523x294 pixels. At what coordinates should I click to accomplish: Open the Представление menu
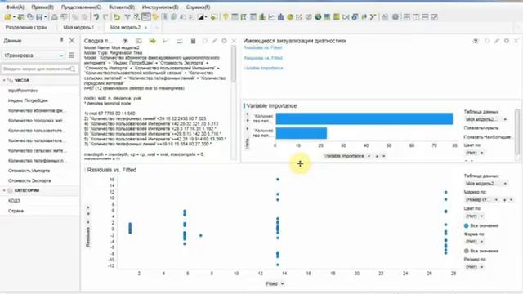[81, 7]
